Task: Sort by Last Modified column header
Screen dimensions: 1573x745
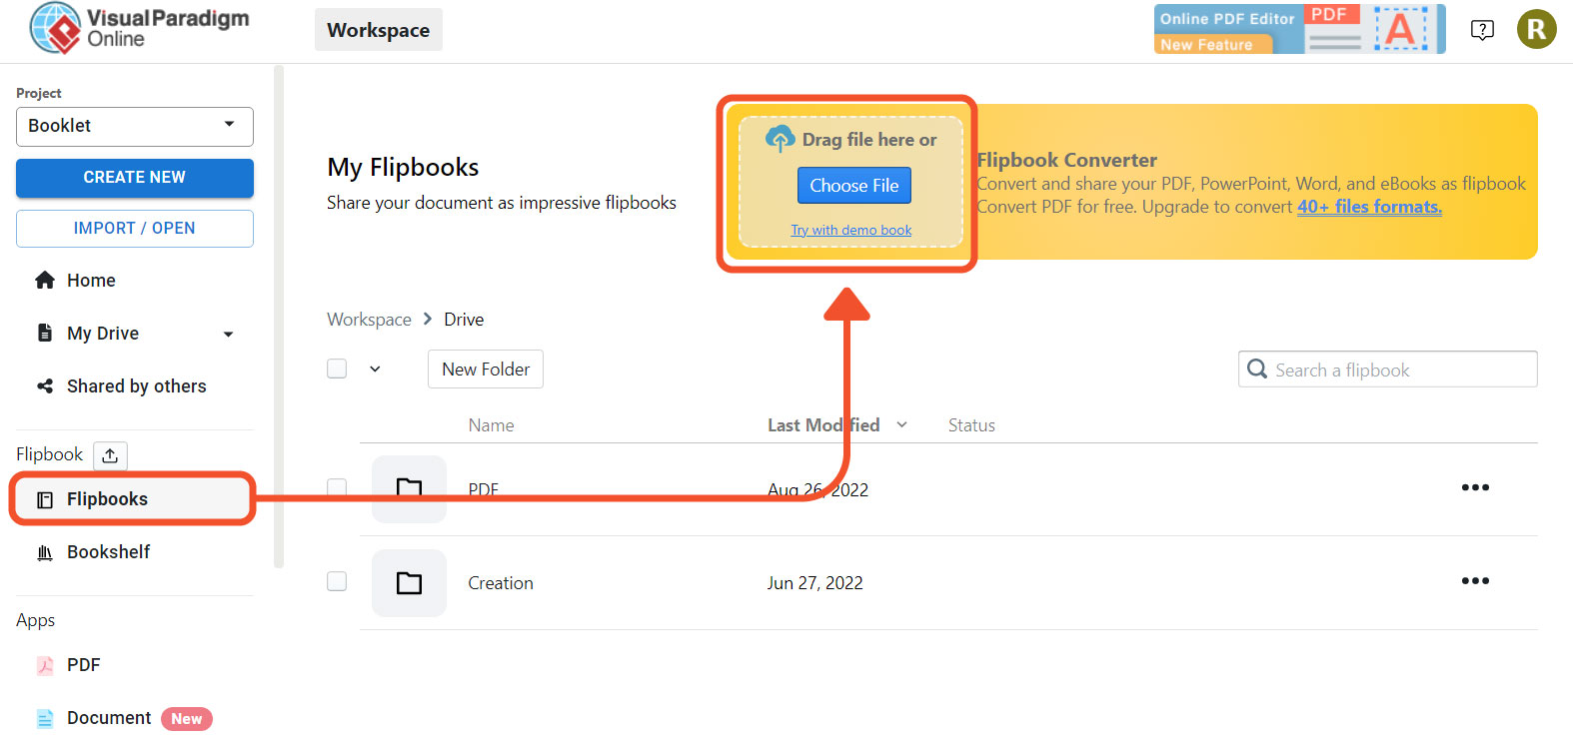Action: pos(823,425)
